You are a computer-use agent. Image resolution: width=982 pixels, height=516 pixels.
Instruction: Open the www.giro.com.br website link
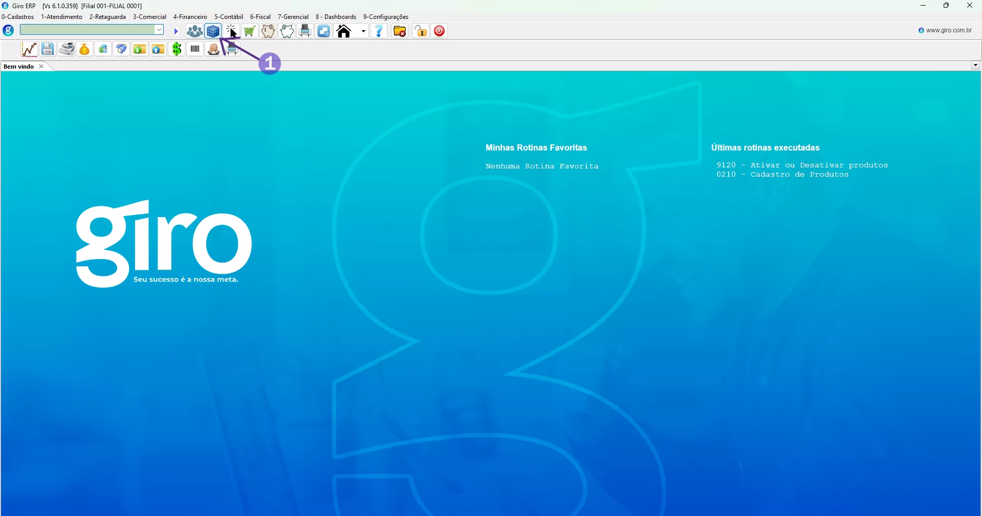[x=948, y=30]
